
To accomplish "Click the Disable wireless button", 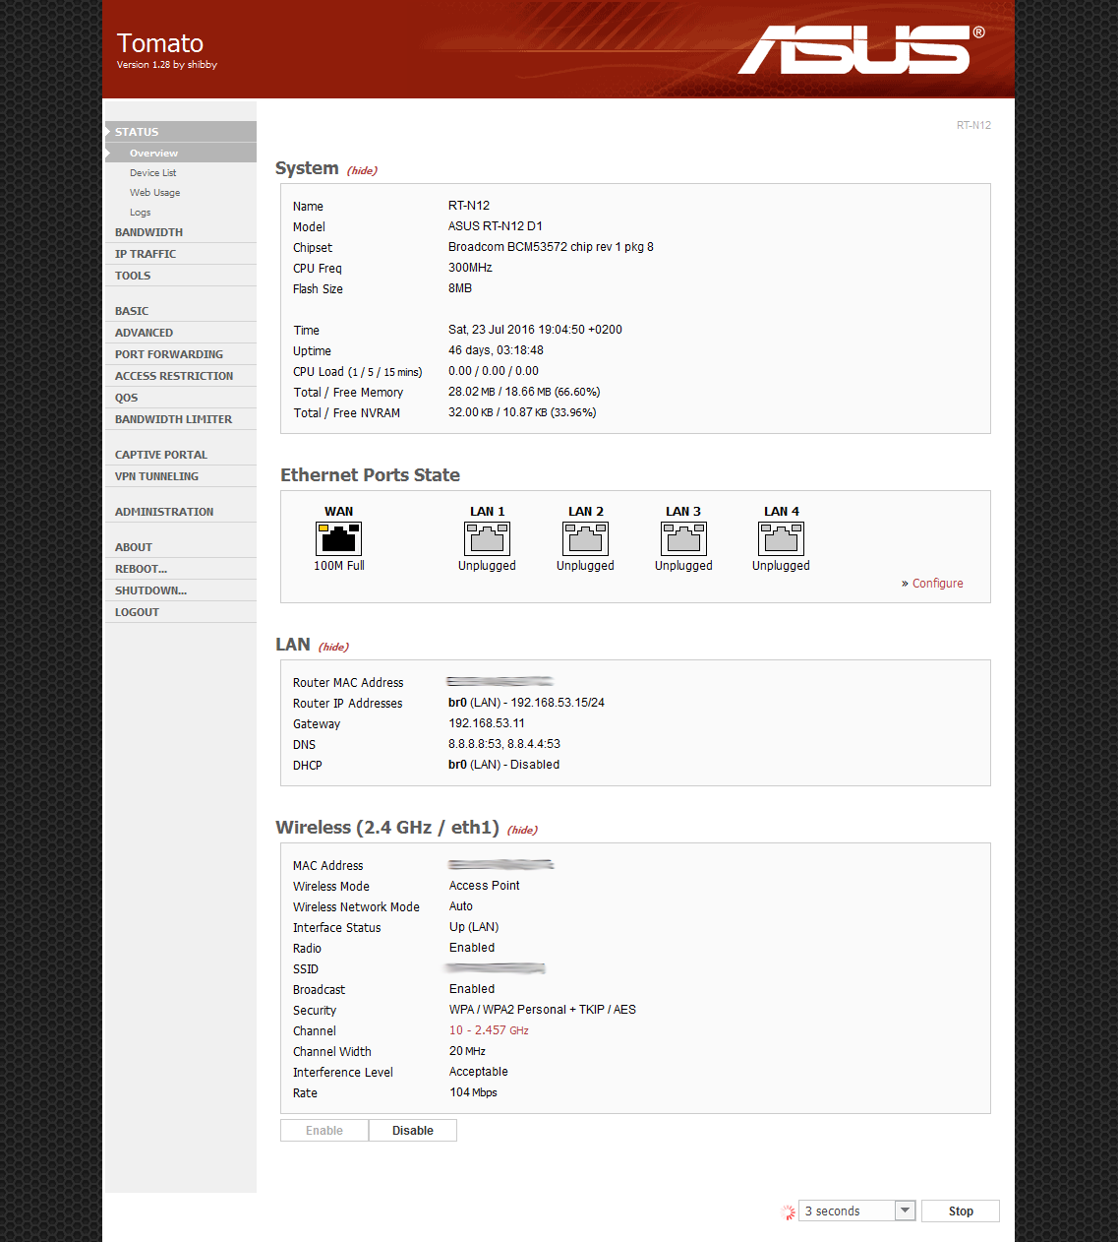I will point(413,1131).
